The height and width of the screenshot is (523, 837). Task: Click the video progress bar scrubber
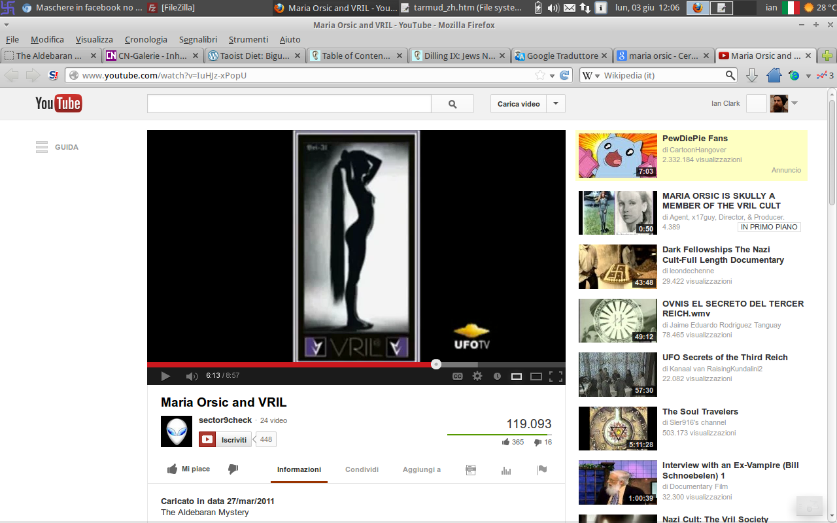436,364
